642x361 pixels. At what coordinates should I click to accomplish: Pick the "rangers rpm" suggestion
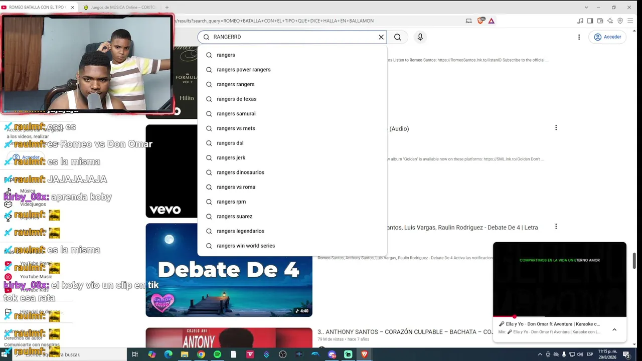click(x=292, y=202)
